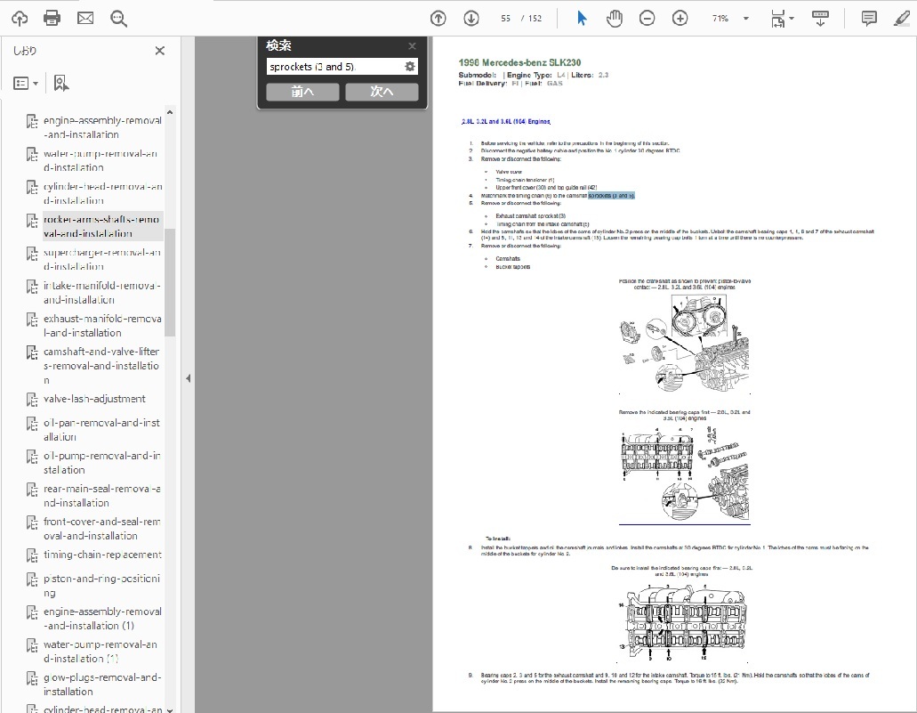Click the page number field showing 55
The width and height of the screenshot is (917, 713).
506,19
